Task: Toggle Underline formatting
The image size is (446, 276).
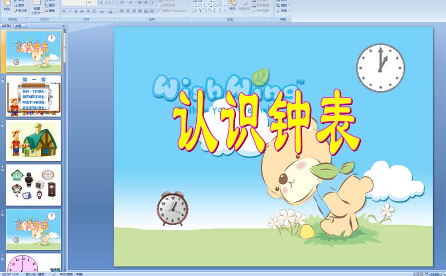Action: (76, 11)
